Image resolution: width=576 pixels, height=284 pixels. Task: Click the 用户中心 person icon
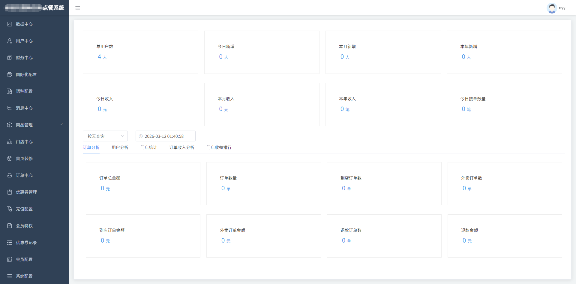click(x=10, y=41)
